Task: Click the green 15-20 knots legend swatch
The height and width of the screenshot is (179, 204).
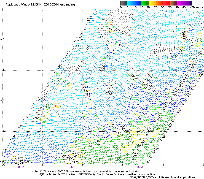Action: point(145,3)
